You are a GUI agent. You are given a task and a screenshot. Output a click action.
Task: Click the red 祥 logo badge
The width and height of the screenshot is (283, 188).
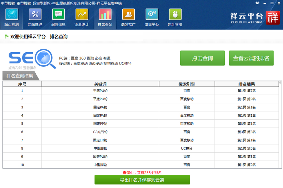(x=272, y=18)
